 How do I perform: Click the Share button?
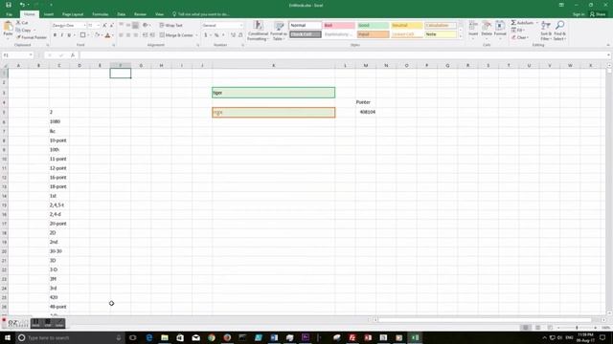[598, 14]
